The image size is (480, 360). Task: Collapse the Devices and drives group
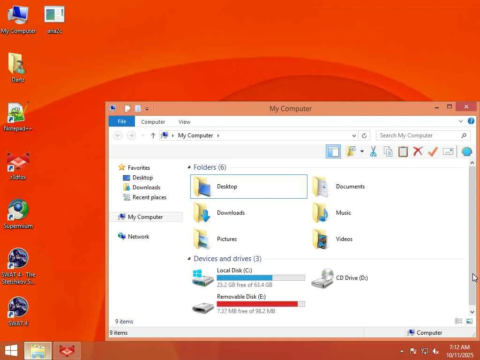click(189, 259)
